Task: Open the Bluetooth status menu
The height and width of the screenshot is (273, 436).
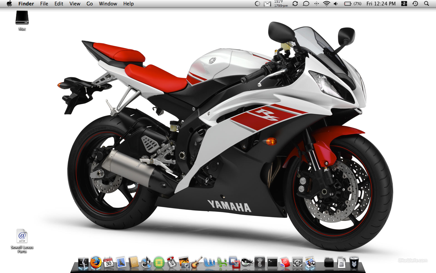Action: pos(316,4)
